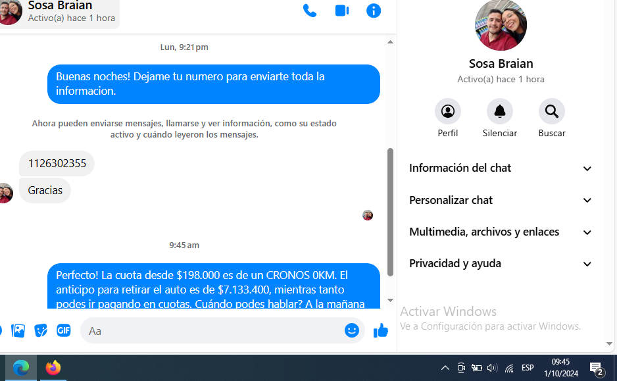Search the conversation with the Buscar icon
This screenshot has width=617, height=381.
click(x=552, y=111)
